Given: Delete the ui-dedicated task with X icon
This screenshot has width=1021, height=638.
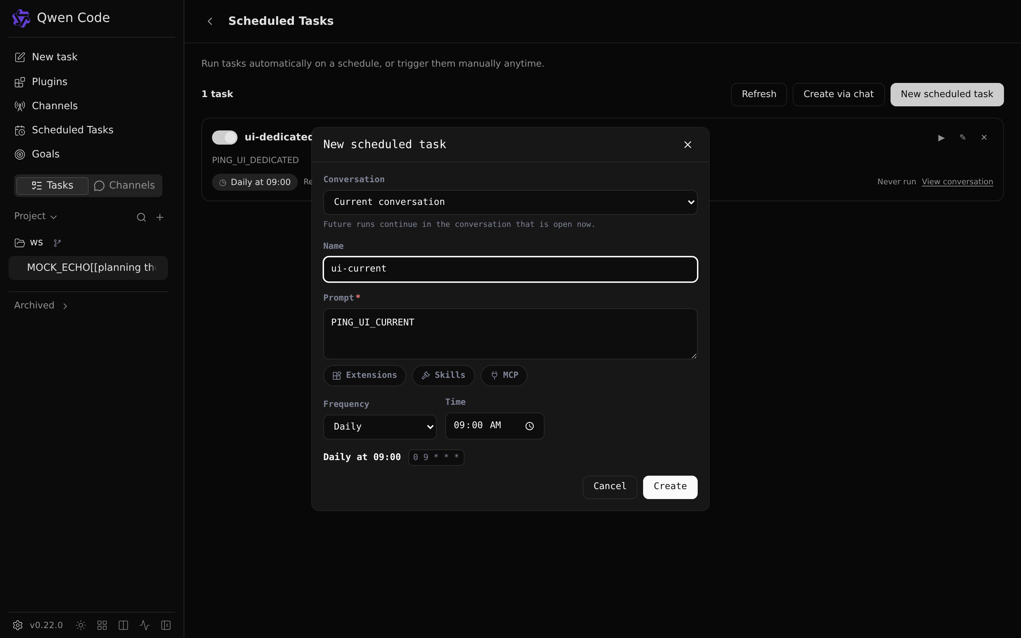Looking at the screenshot, I should 984,137.
